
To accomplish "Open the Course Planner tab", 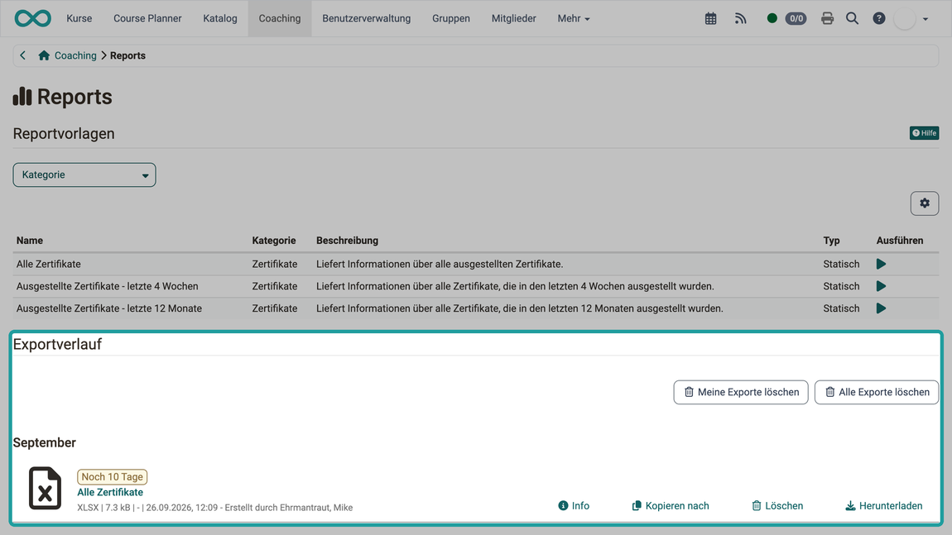I will click(147, 18).
